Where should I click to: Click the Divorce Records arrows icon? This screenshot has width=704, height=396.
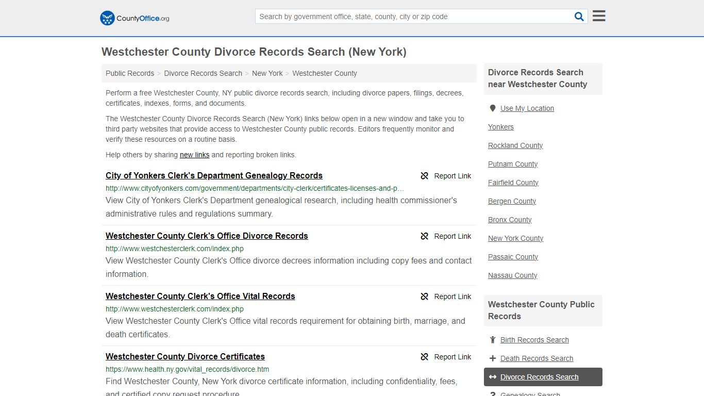click(x=493, y=377)
